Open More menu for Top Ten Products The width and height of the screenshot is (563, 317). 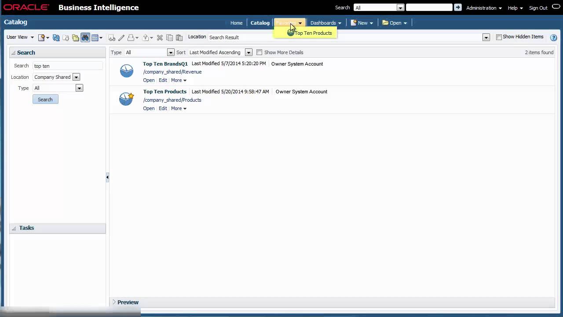click(x=179, y=108)
